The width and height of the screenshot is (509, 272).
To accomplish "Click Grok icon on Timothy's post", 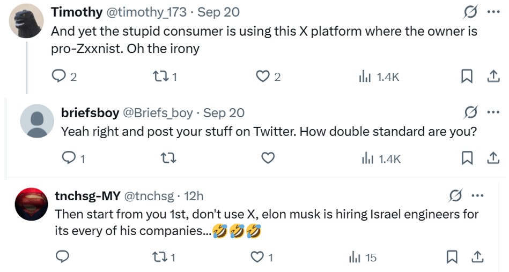I will pyautogui.click(x=470, y=12).
